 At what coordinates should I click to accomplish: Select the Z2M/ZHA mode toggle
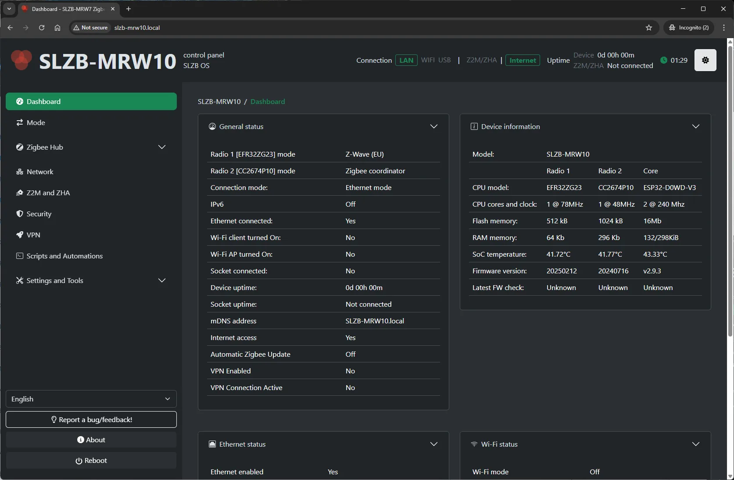pos(481,60)
